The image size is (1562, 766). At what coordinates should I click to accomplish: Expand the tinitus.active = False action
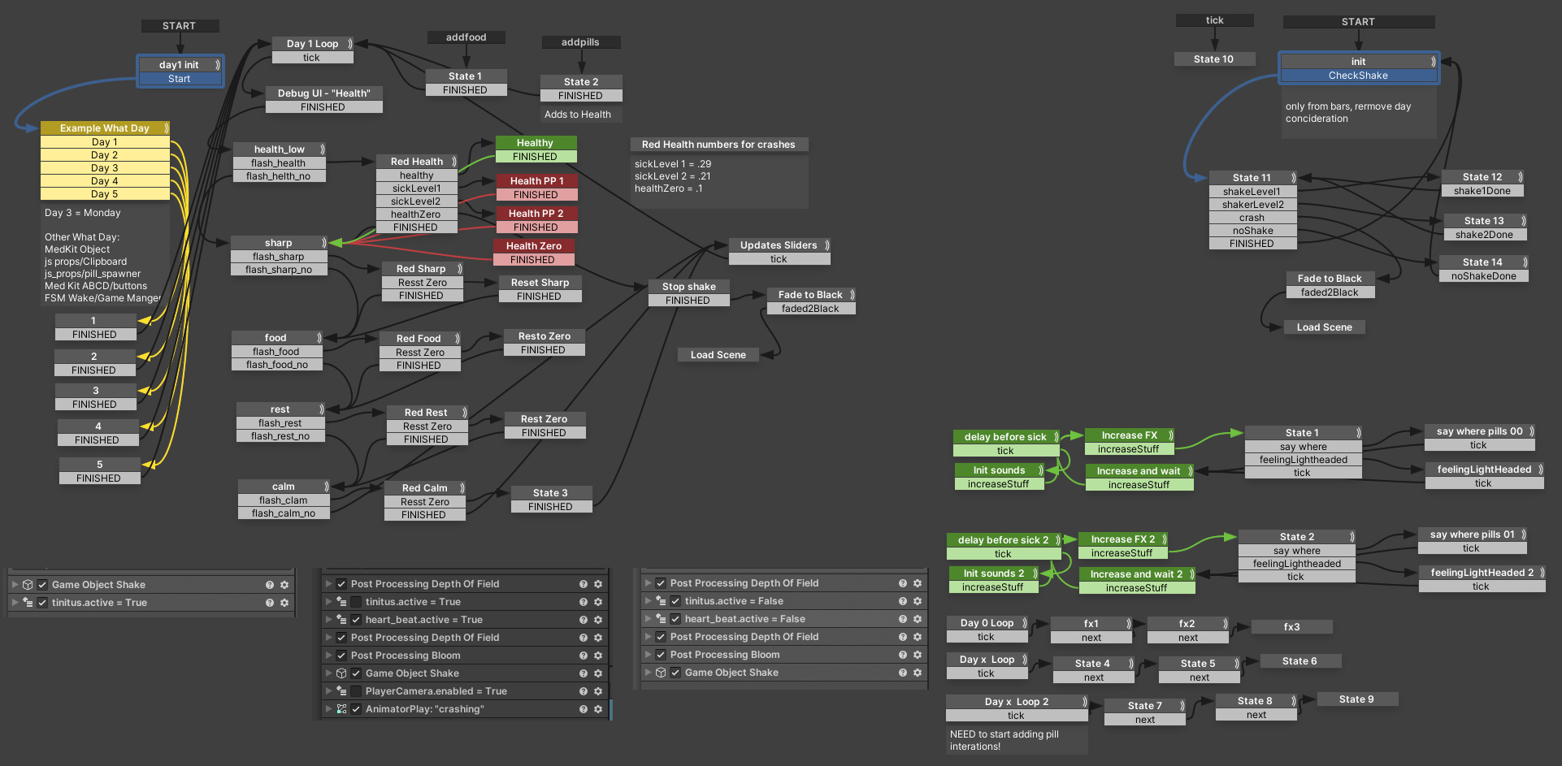[x=648, y=601]
